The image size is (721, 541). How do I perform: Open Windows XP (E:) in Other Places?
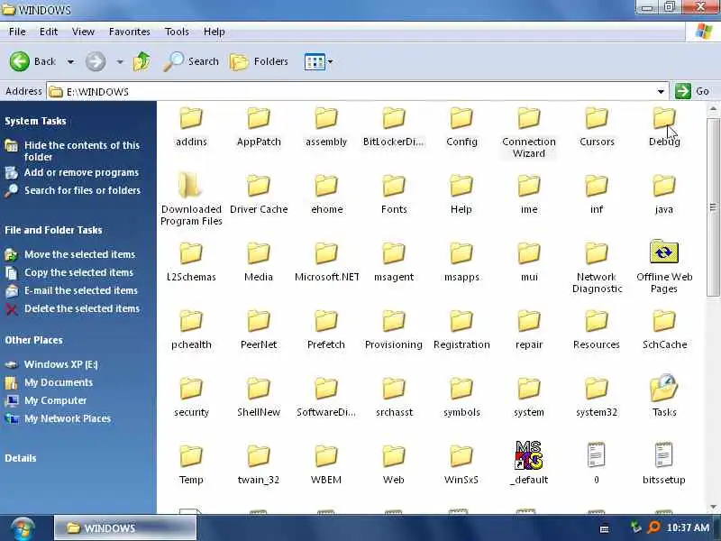point(60,364)
